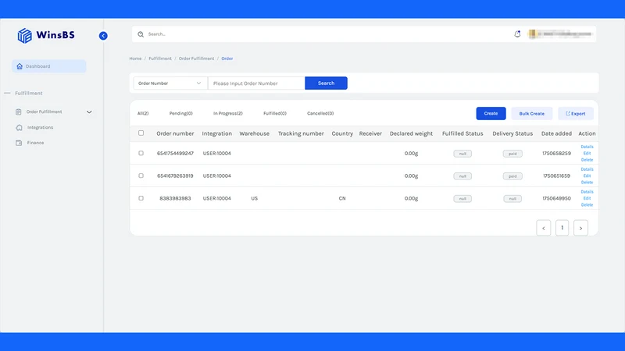Image resolution: width=625 pixels, height=351 pixels.
Task: Go to previous page arrow
Action: click(544, 228)
